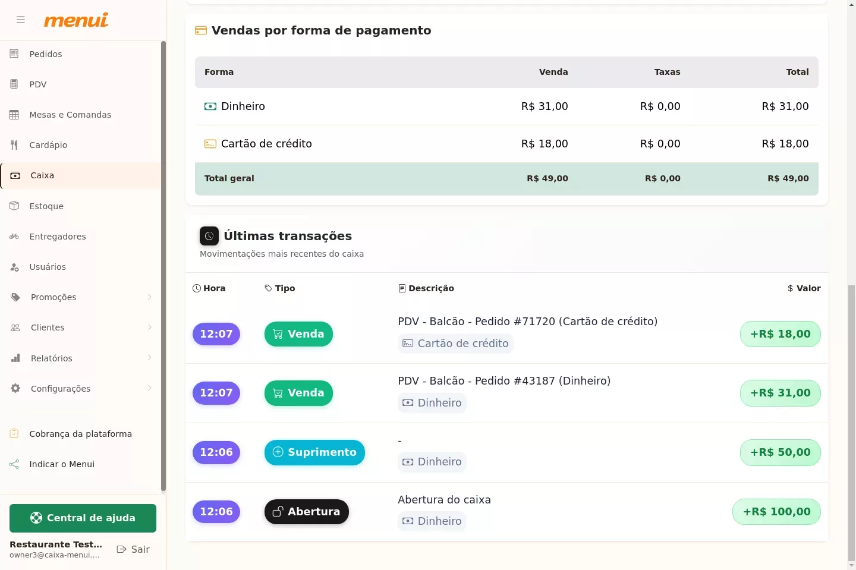Click the sidebar vertical scrollbar
The height and width of the screenshot is (570, 856).
coord(163,266)
